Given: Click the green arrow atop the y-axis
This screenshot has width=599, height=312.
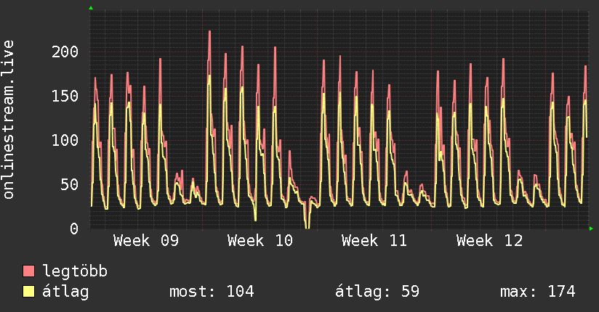Looking at the screenshot, I should coord(91,8).
